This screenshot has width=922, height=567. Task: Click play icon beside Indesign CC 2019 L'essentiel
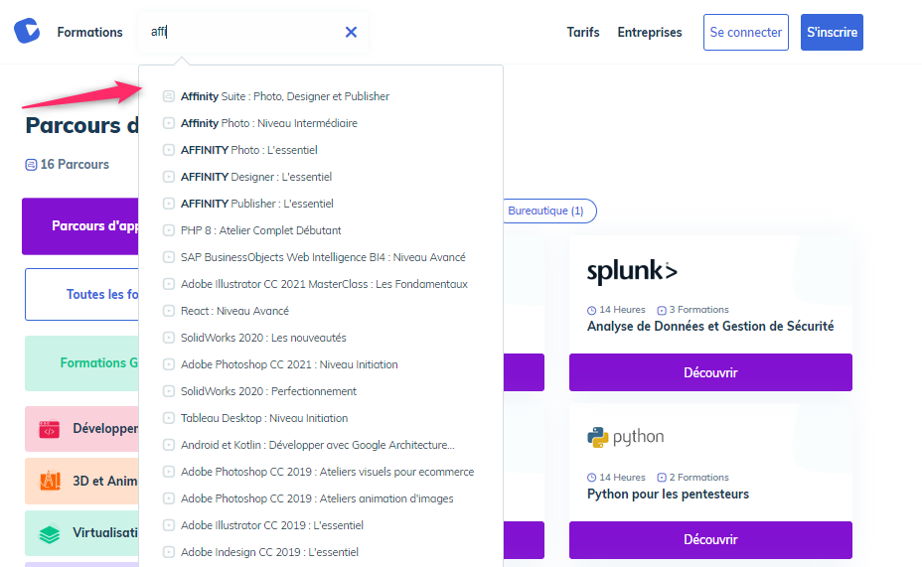click(169, 552)
